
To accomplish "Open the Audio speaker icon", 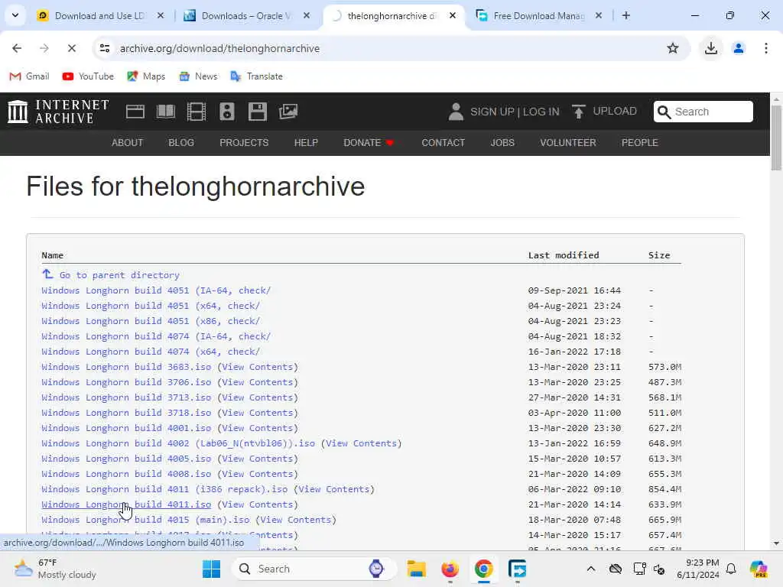I will point(226,112).
